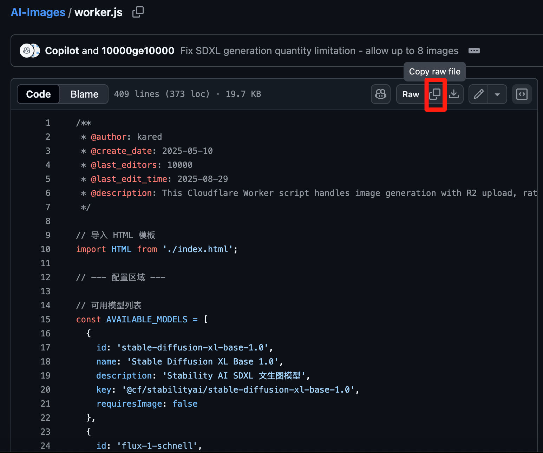Screen dimensions: 543x453
Task: Click 'flux-1-schnell' id string
Action: click(x=157, y=446)
